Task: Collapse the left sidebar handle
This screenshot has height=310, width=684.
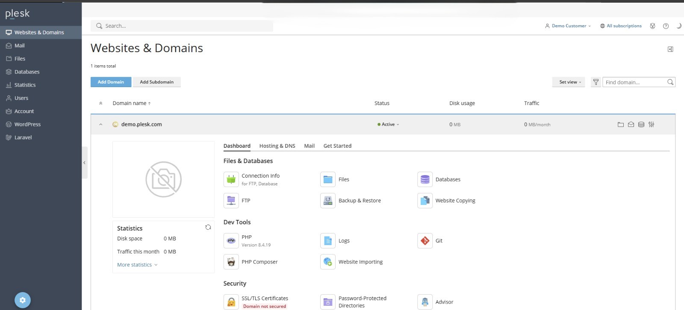Action: pos(85,163)
